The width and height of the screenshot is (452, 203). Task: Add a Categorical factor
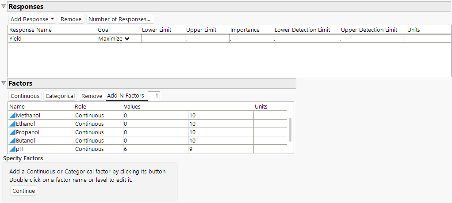click(x=60, y=96)
